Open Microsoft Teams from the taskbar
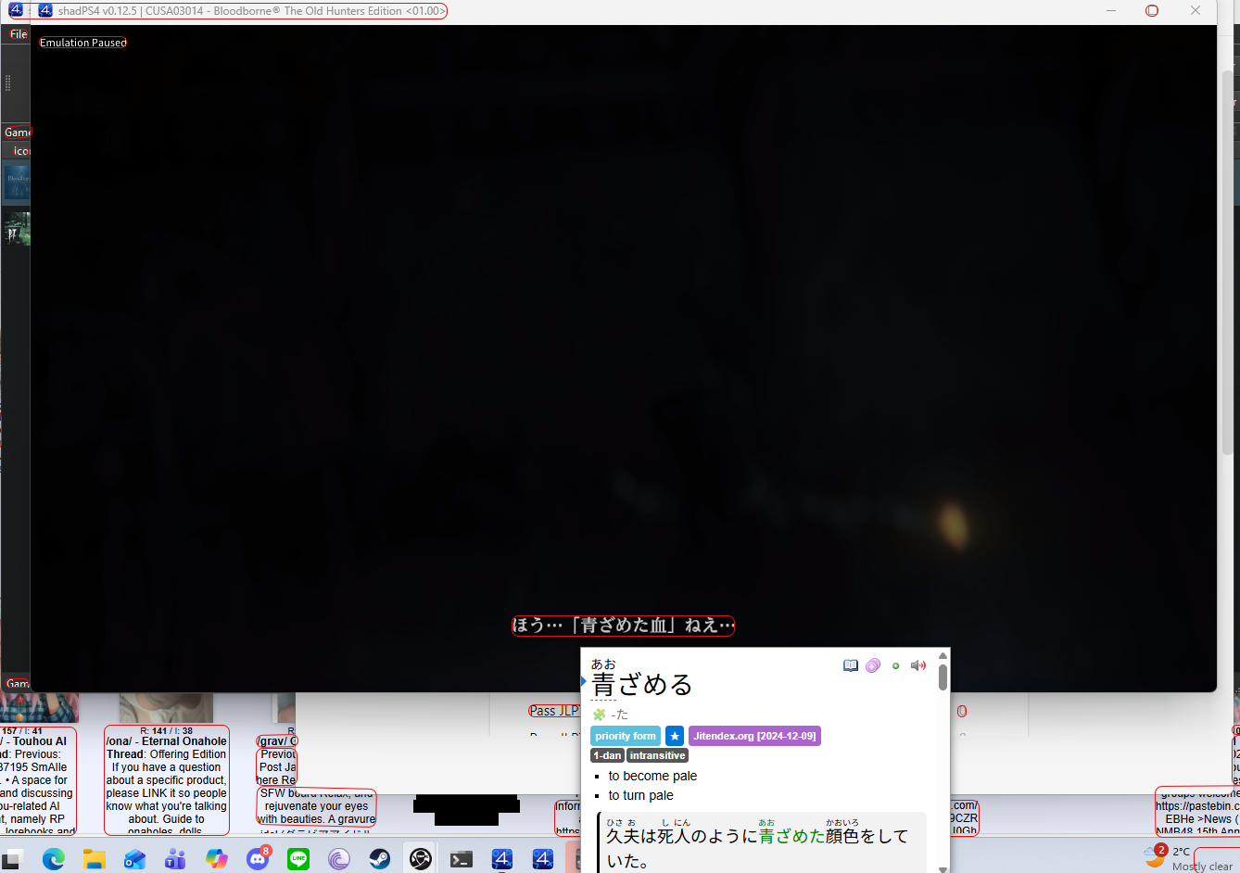 175,859
